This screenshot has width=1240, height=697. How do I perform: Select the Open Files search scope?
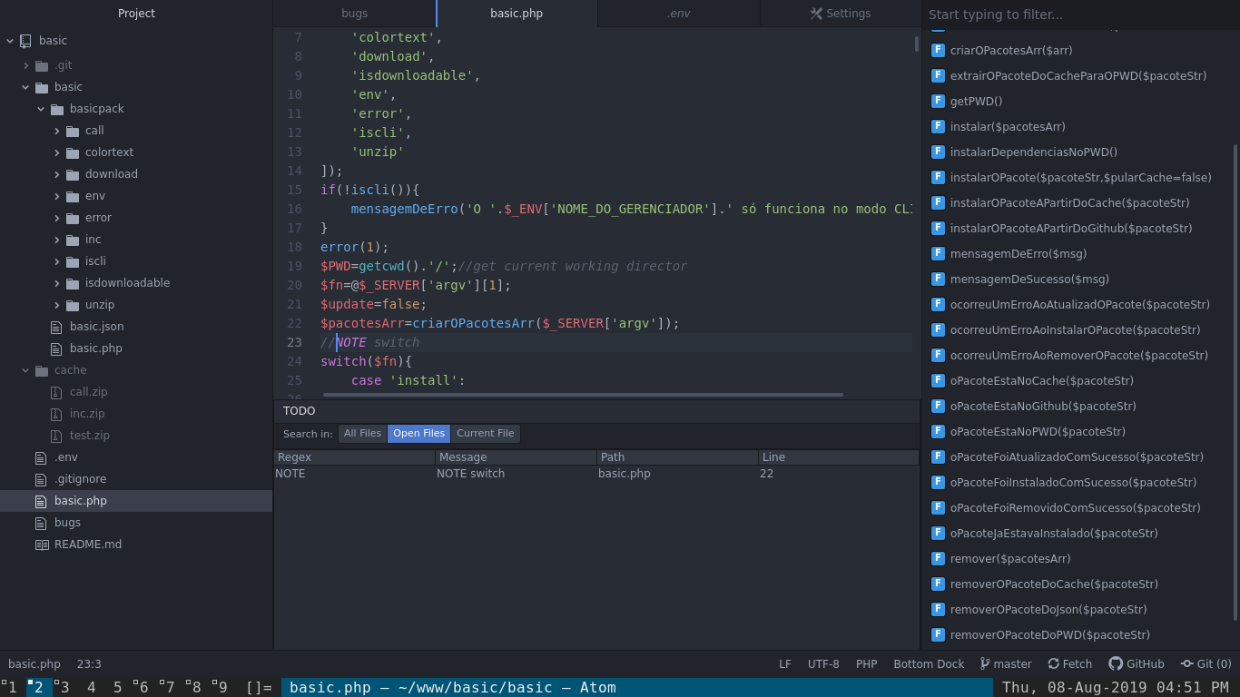(418, 434)
